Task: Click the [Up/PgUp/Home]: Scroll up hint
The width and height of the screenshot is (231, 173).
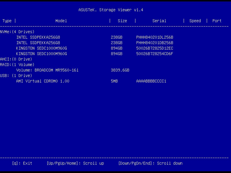Action: (75, 163)
